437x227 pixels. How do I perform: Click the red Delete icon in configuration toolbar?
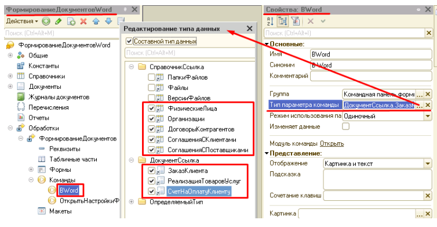[83, 21]
